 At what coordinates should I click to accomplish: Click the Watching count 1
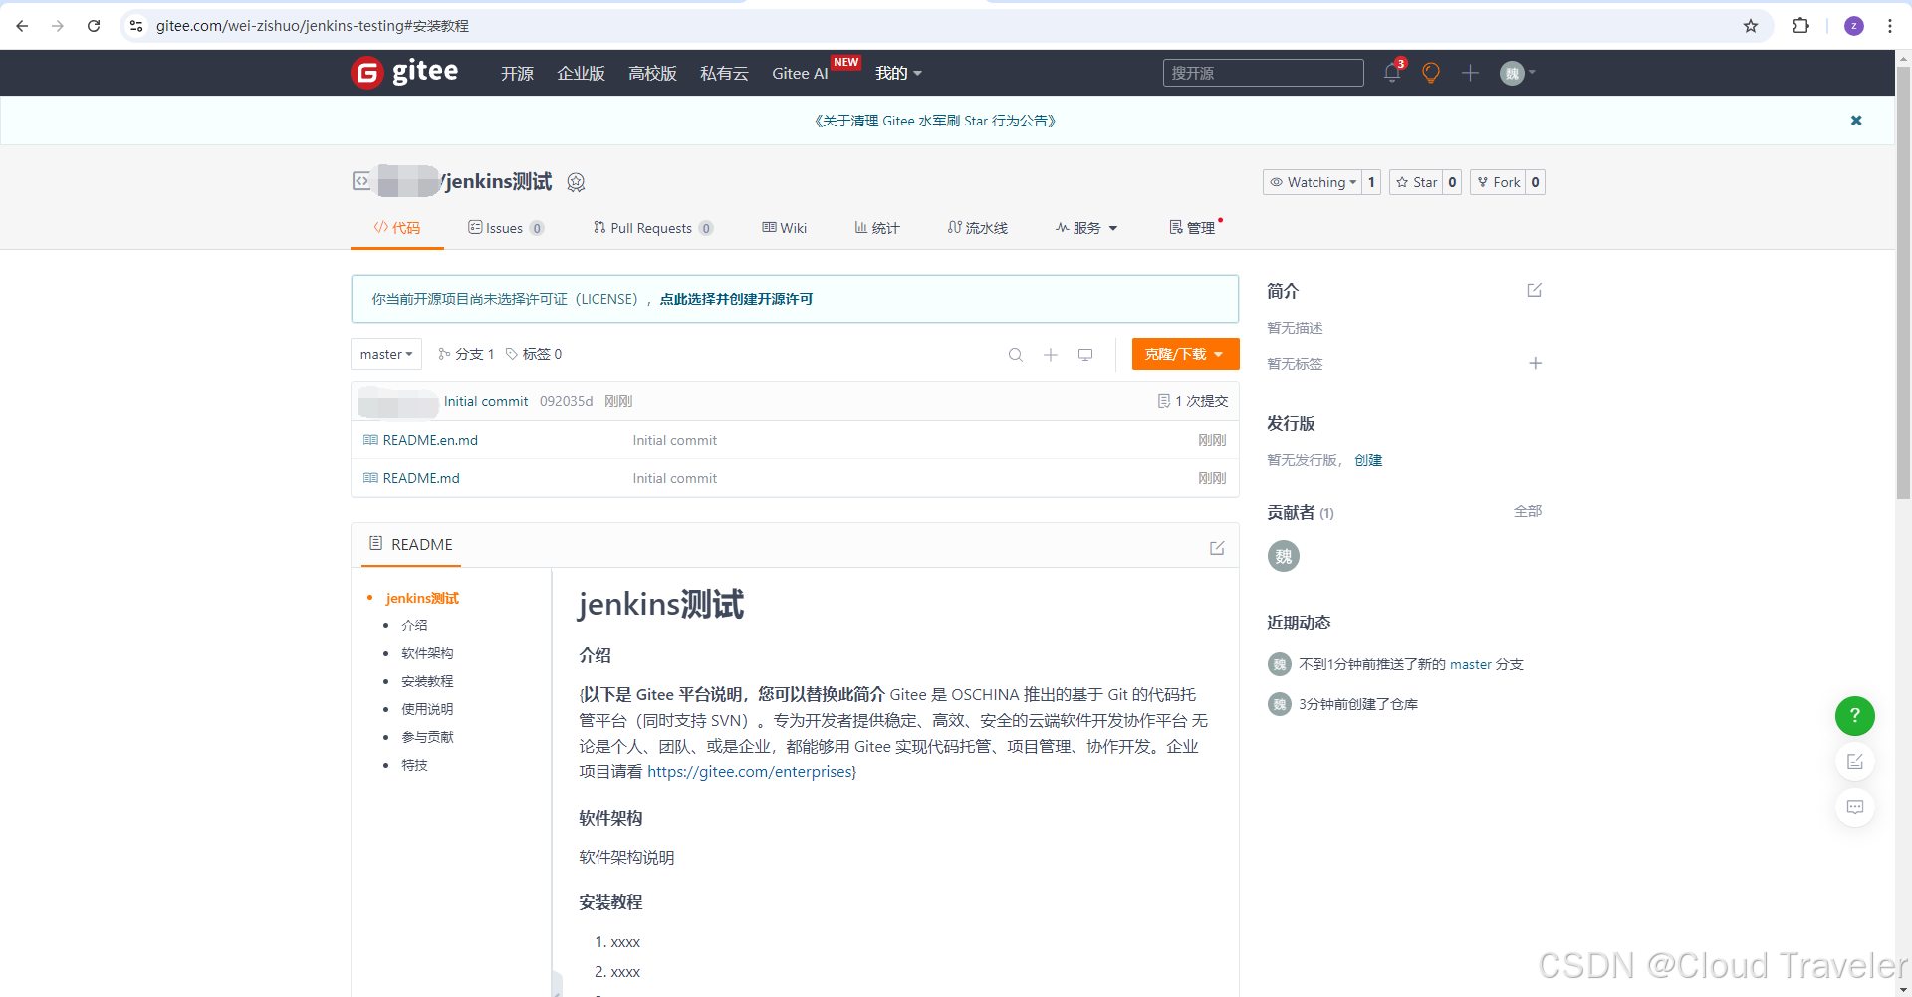(x=1371, y=182)
